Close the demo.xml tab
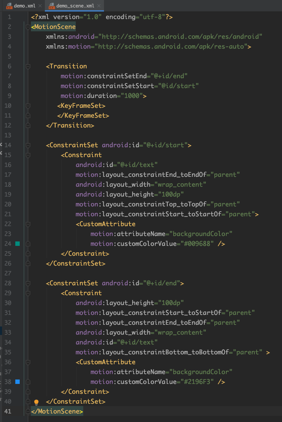This screenshot has height=422, width=282. (x=40, y=6)
